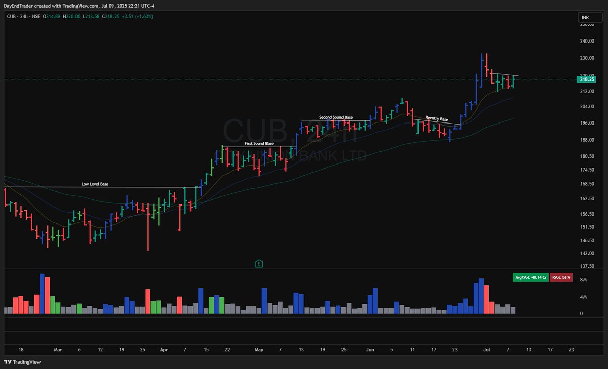Click the 18 date label on time axis
Screen dimensions: 608x369
21,350
